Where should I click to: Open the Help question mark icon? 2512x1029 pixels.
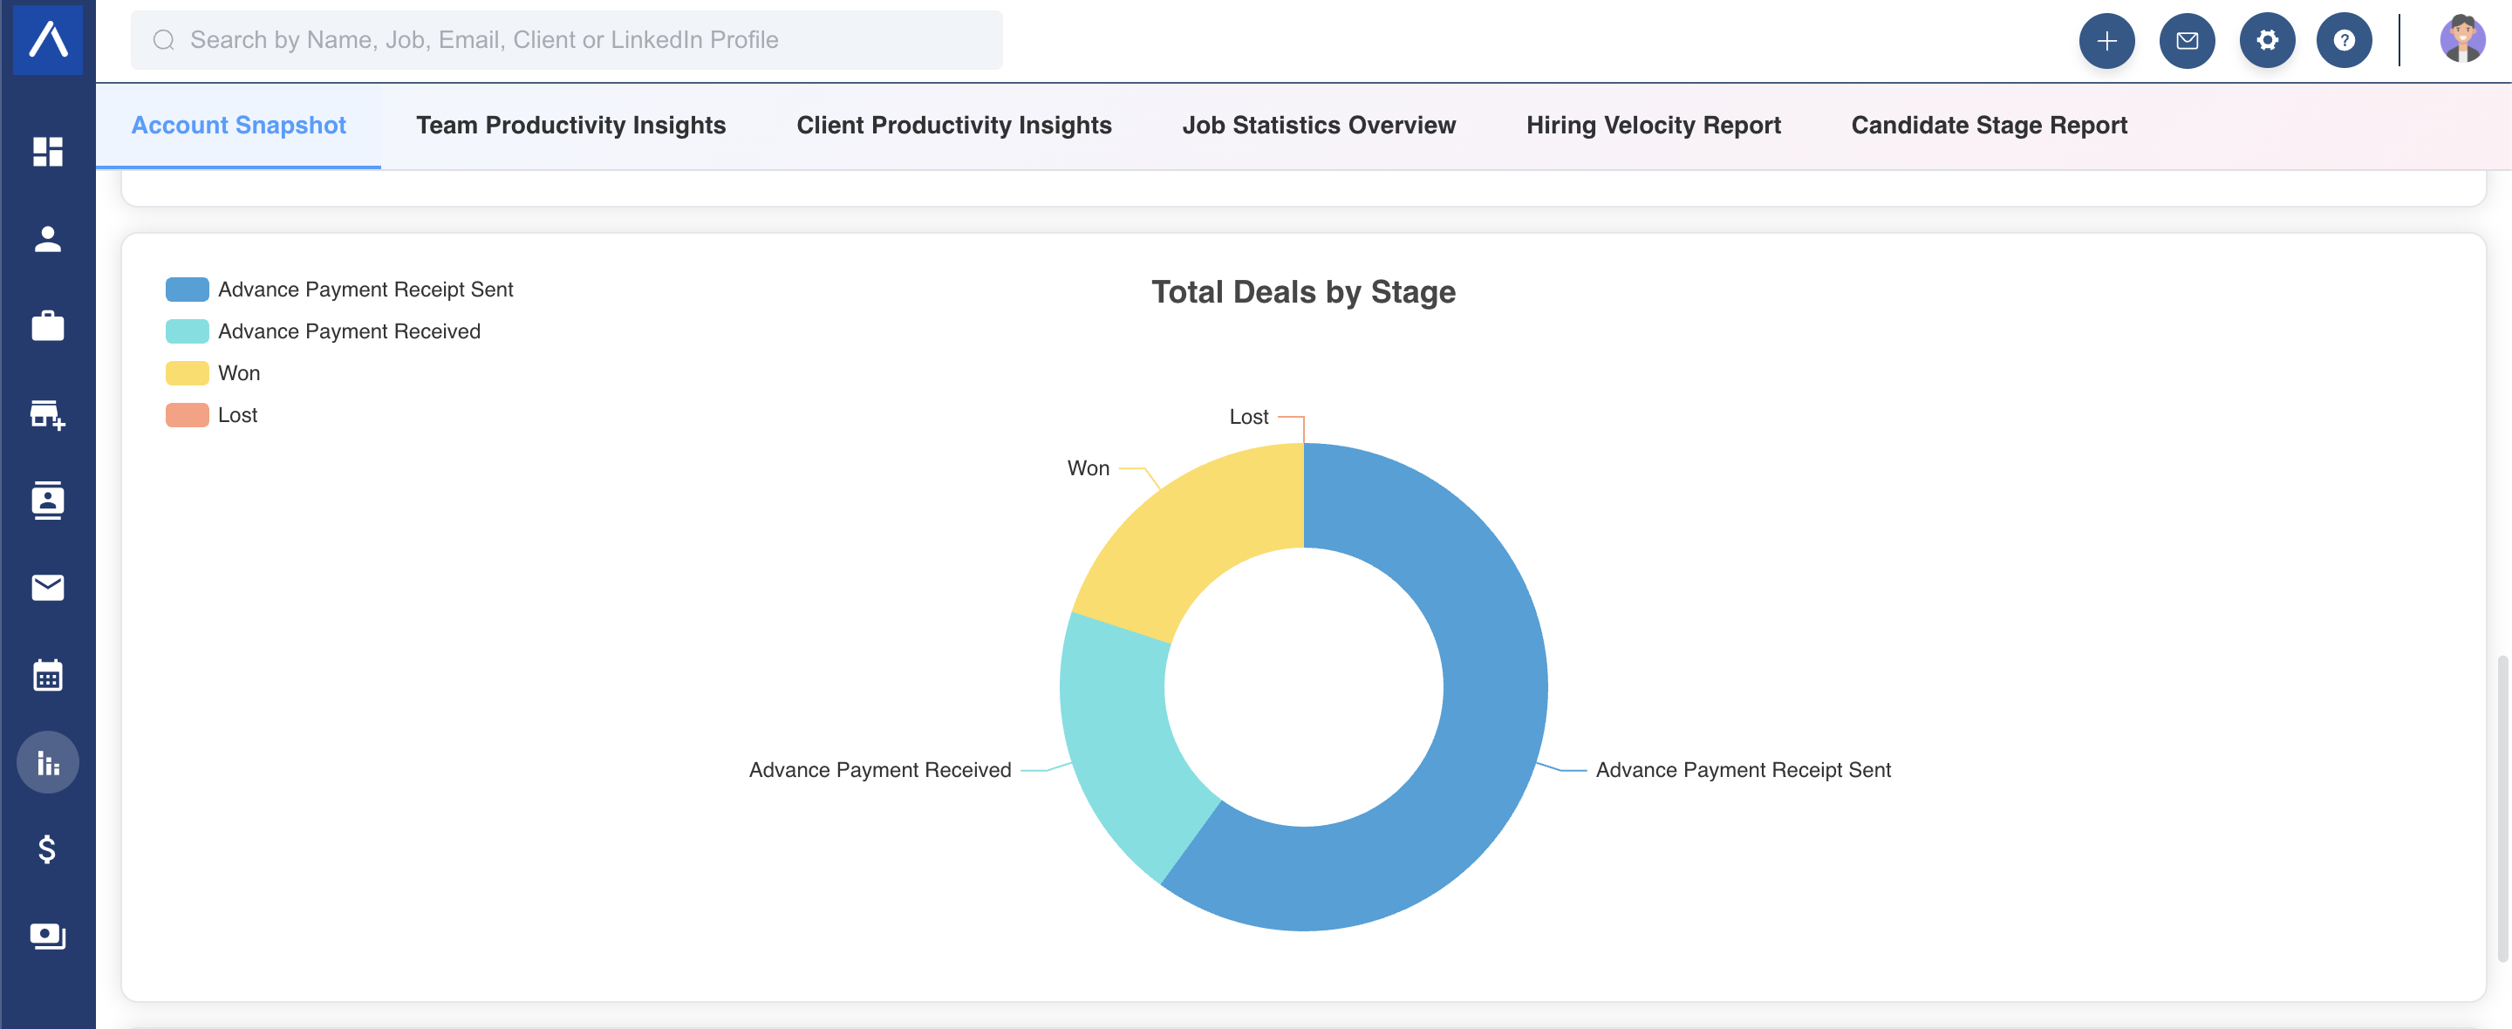point(2344,40)
